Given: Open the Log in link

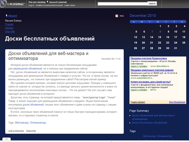Looking at the screenshot, I should coord(31,5).
